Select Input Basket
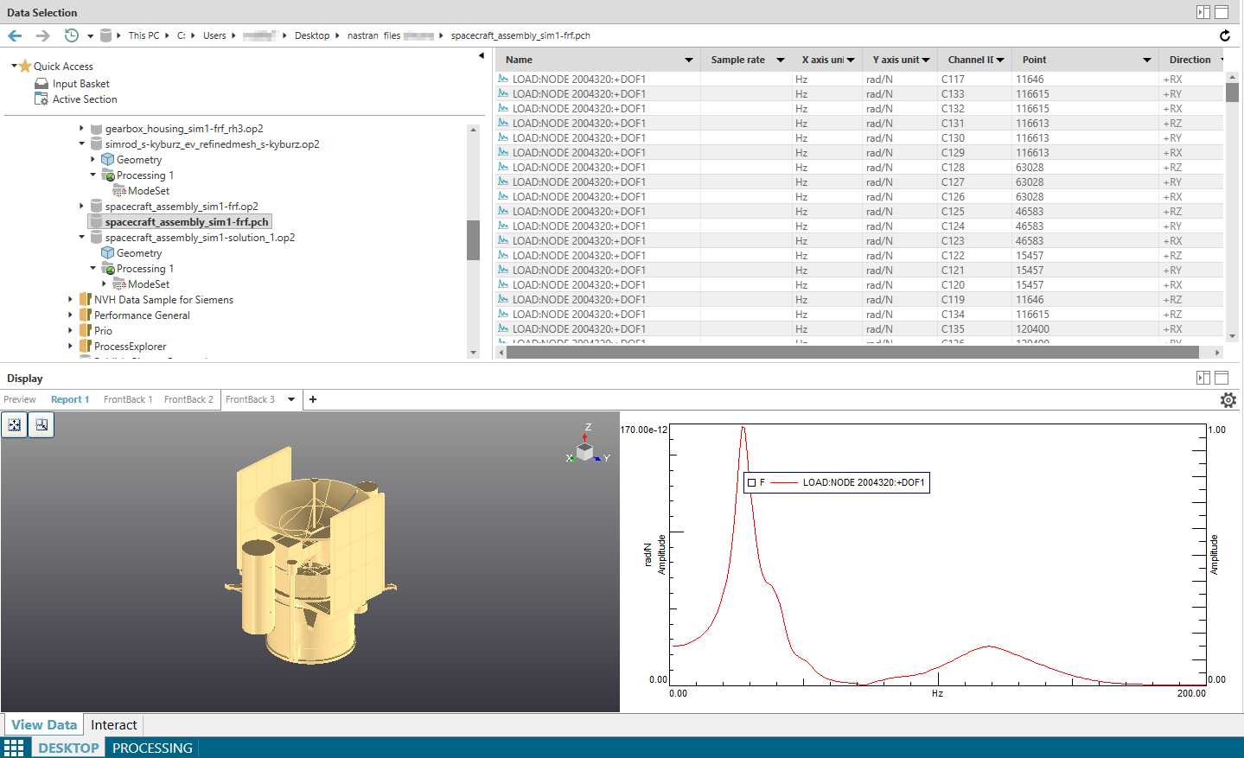The height and width of the screenshot is (758, 1244). (x=80, y=84)
